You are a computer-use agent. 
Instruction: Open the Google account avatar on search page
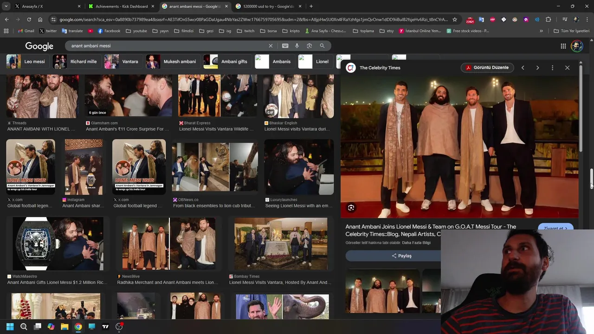[x=576, y=46]
